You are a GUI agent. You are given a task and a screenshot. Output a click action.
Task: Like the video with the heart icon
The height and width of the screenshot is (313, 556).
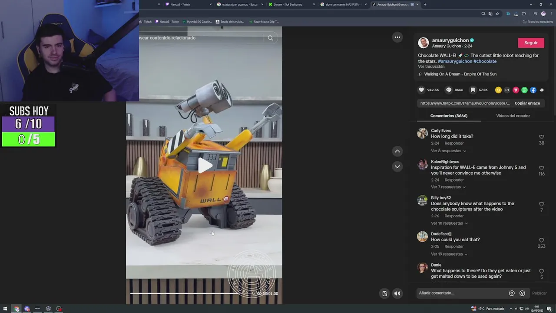421,90
